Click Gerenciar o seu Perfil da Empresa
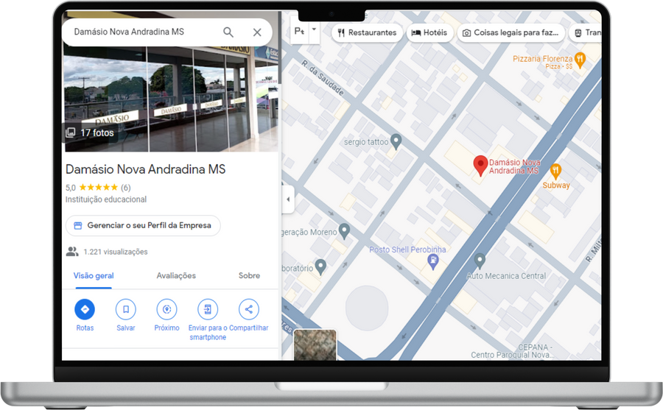663x410 pixels. (143, 225)
